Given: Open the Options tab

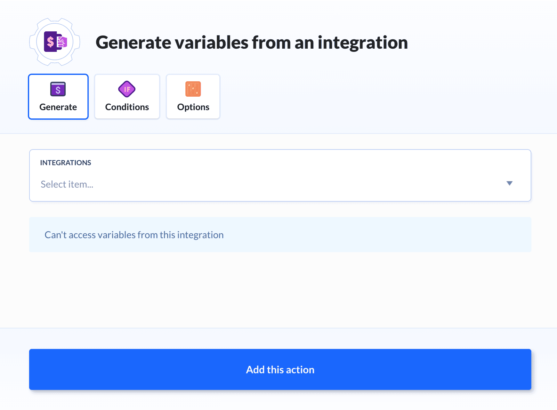Looking at the screenshot, I should 193,97.
